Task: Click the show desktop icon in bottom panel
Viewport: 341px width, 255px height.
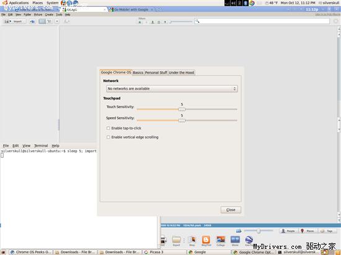Action: pos(3,252)
